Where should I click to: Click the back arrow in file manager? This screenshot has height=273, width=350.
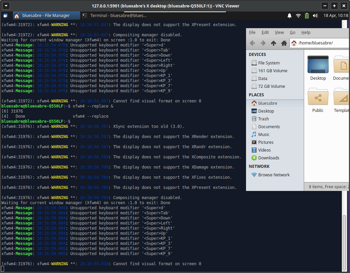click(x=252, y=43)
